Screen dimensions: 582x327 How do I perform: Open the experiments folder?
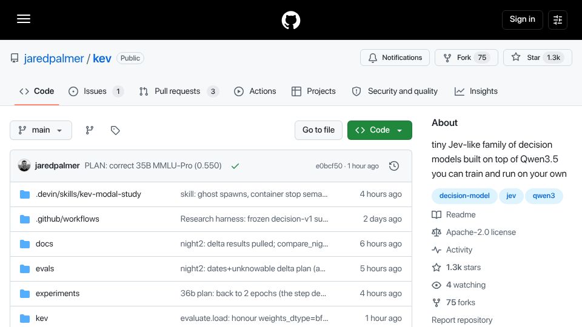[x=58, y=294]
